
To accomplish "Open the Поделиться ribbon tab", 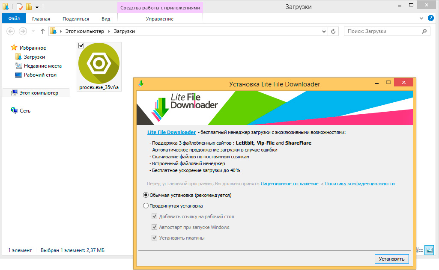I will click(76, 19).
